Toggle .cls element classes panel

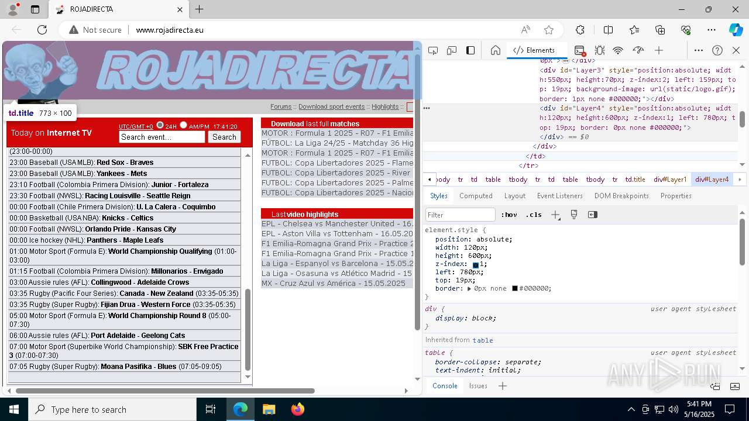pyautogui.click(x=534, y=215)
